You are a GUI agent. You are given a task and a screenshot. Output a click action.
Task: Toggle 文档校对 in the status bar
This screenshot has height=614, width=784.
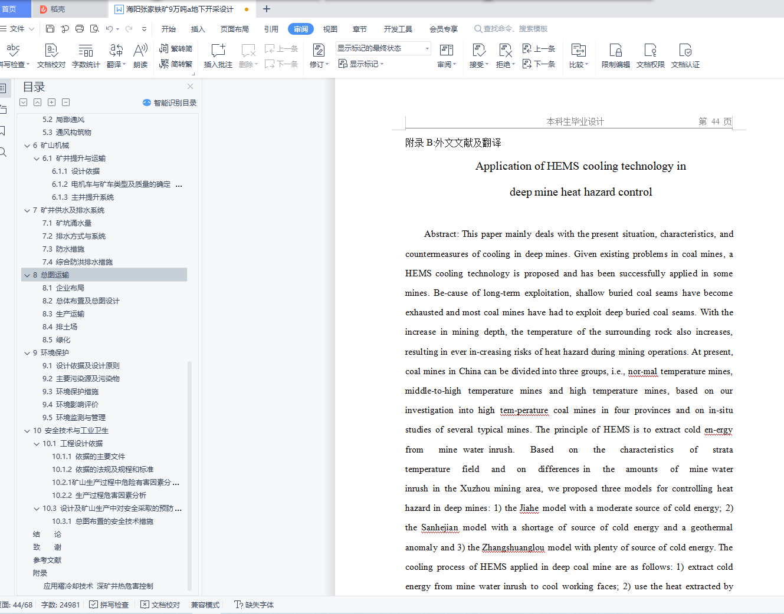point(160,605)
